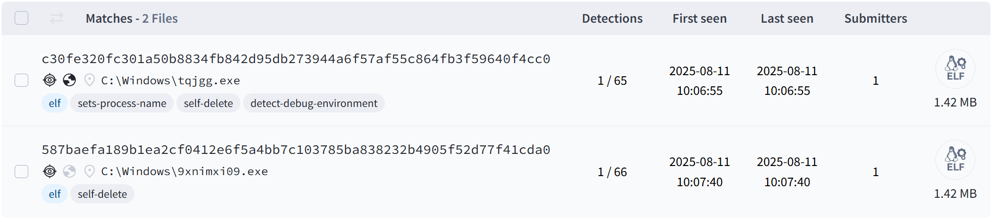994x220 pixels.
Task: Tick checkbox for 9xnimxi09.exe file row
Action: [21, 172]
